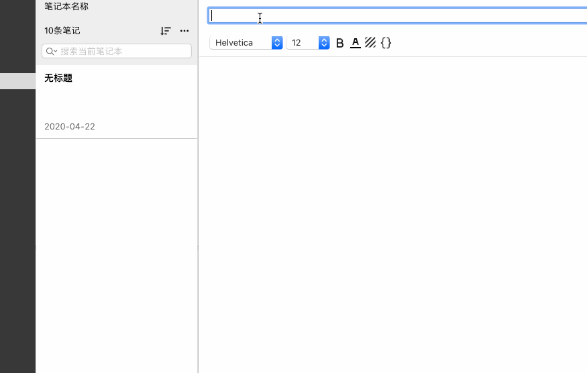Open the three-dot more options menu
The image size is (587, 373).
point(184,31)
